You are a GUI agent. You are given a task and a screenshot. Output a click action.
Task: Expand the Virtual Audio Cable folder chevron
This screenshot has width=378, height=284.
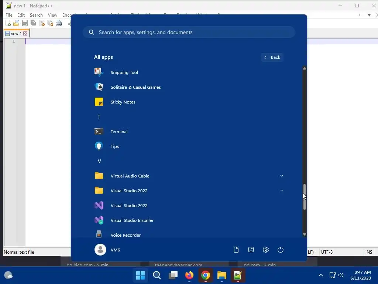point(281,176)
